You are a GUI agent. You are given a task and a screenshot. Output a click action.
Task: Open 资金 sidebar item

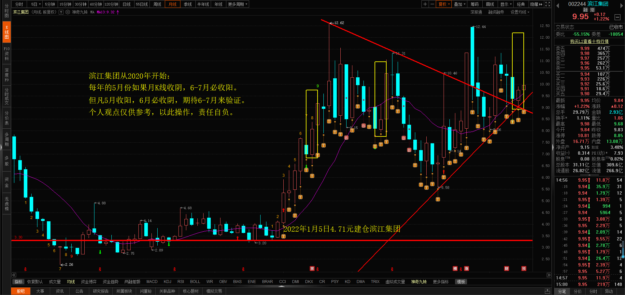tap(7, 182)
